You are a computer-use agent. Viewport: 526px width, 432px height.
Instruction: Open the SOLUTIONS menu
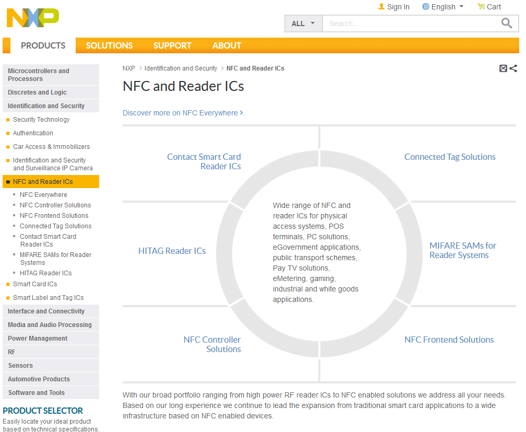coord(110,45)
